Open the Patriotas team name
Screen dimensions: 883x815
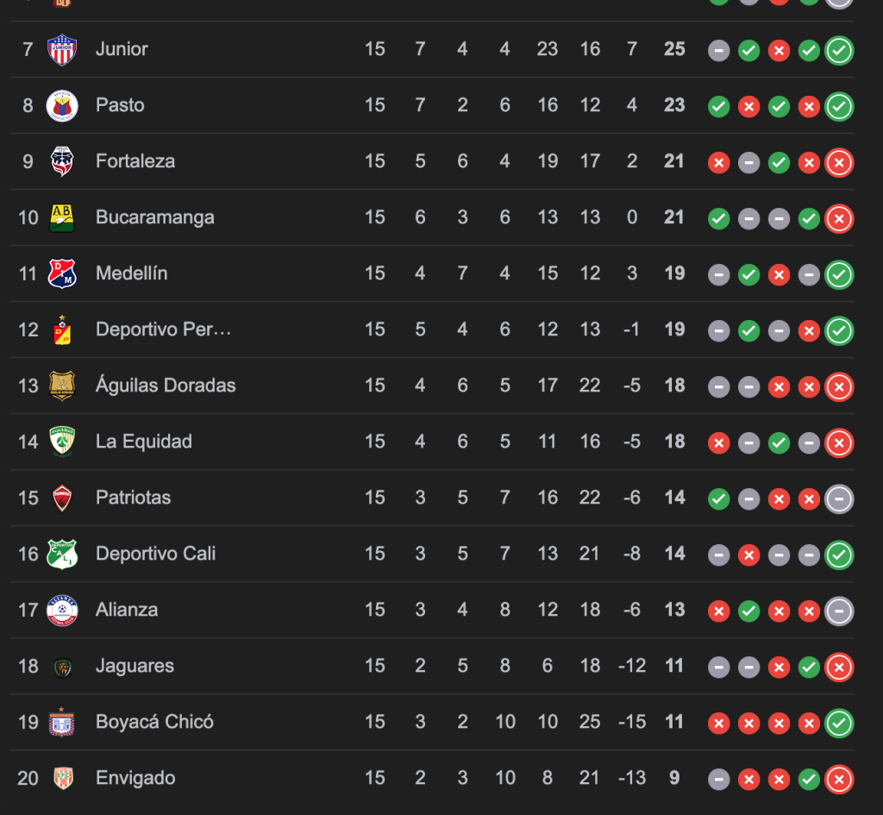133,498
